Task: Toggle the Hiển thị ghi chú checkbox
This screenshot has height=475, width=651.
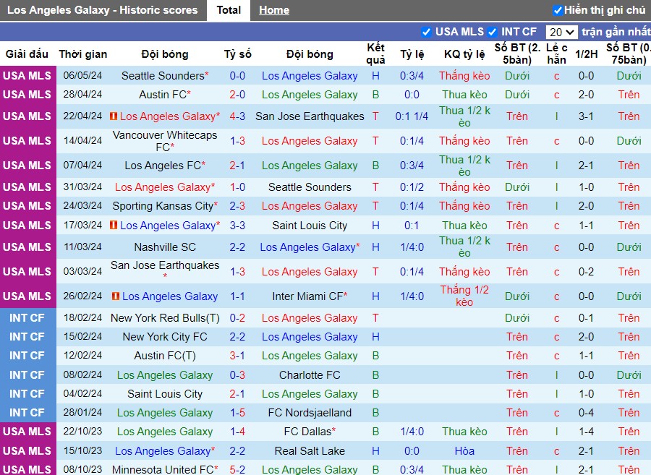Action: [558, 10]
